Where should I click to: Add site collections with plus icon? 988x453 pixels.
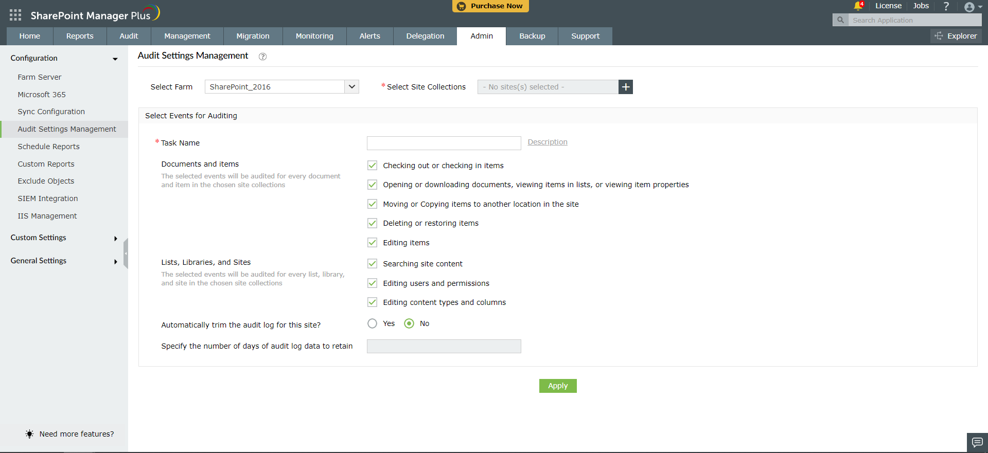tap(626, 87)
